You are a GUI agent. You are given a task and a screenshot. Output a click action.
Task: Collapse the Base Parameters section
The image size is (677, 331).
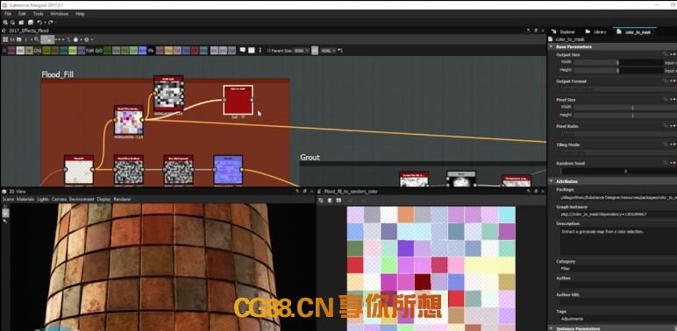coord(551,46)
